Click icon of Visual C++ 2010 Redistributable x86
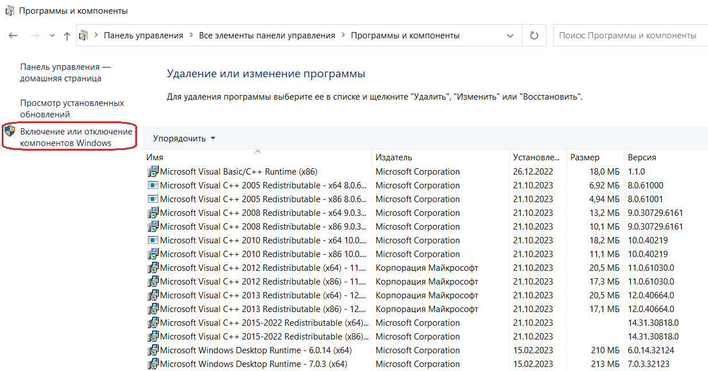The height and width of the screenshot is (371, 708). point(153,254)
